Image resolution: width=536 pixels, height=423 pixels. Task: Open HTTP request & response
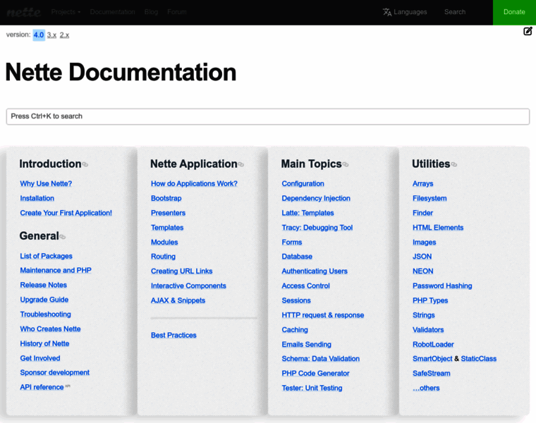pyautogui.click(x=323, y=315)
